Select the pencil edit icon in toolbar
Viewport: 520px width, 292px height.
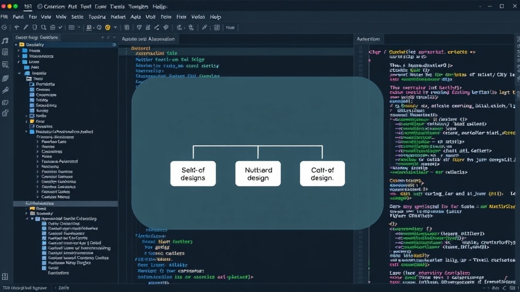(25, 27)
